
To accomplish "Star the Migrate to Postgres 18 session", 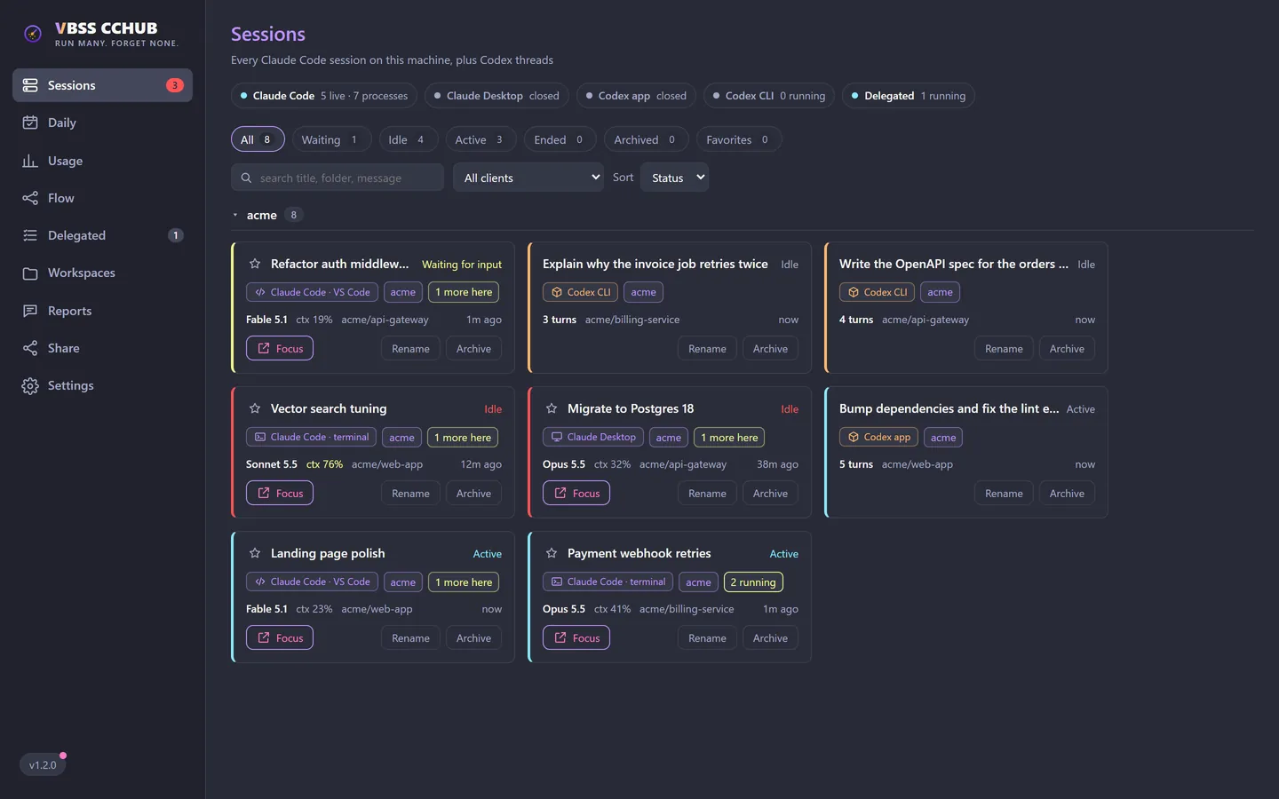I will (552, 408).
